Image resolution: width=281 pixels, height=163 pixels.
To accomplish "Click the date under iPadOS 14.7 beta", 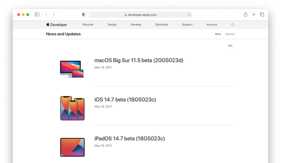I will pos(103,146).
